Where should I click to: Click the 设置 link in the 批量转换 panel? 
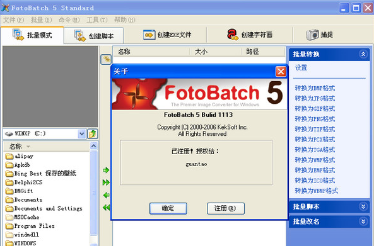(x=301, y=68)
